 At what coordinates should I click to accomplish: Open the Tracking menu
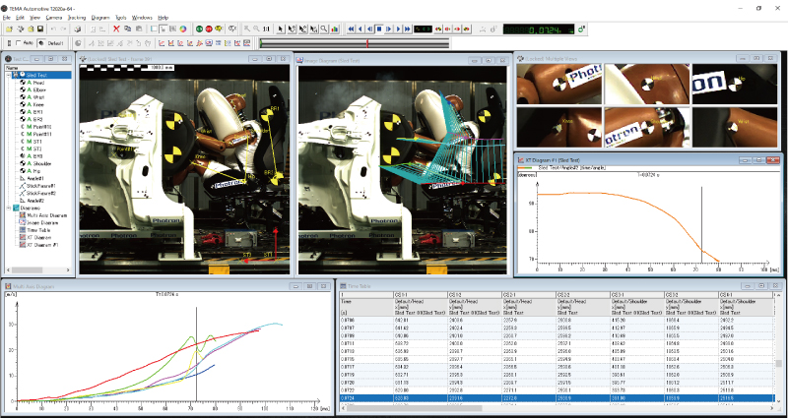pos(75,18)
